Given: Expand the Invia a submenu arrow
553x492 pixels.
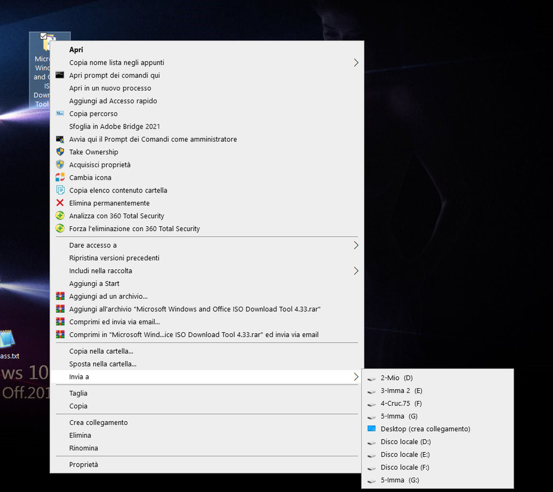Looking at the screenshot, I should 356,376.
